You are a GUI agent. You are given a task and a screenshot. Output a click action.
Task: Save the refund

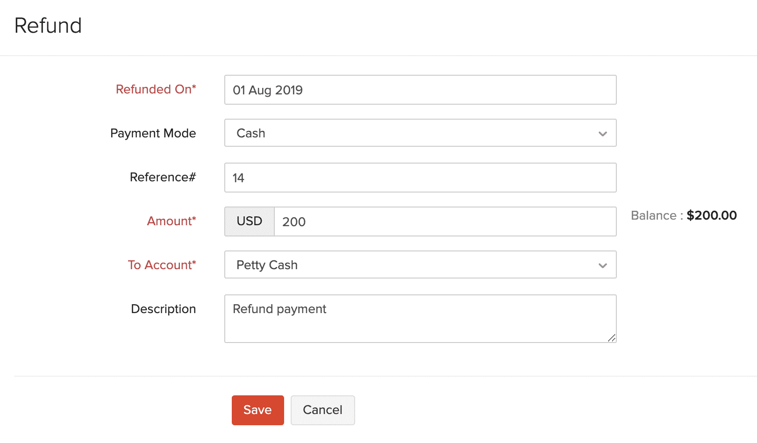coord(257,410)
